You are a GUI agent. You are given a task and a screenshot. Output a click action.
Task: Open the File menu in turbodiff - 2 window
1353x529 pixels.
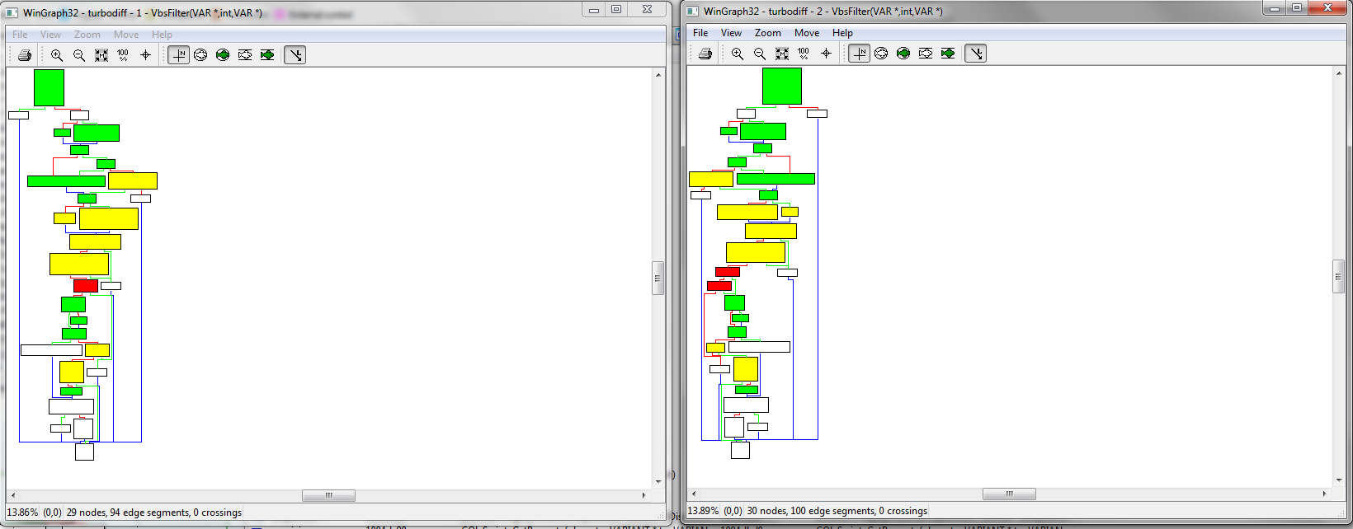click(x=700, y=33)
